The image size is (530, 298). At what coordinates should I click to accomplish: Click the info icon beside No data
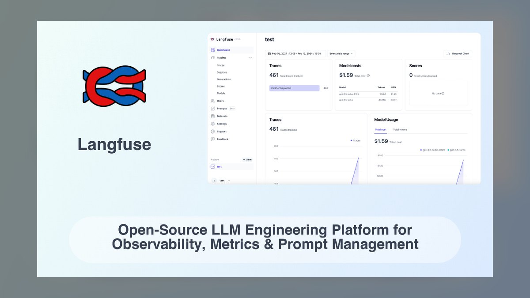(x=443, y=94)
